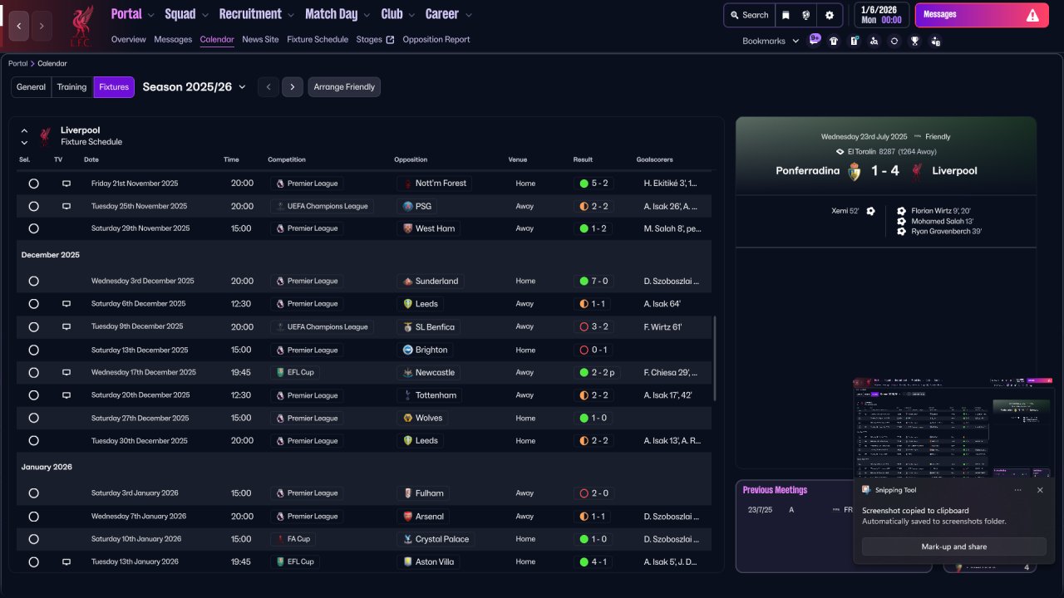
Task: Select the Fixtures tab
Action: click(114, 87)
